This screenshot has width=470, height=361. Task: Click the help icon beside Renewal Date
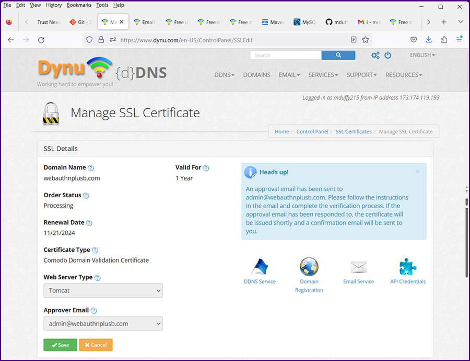click(89, 223)
